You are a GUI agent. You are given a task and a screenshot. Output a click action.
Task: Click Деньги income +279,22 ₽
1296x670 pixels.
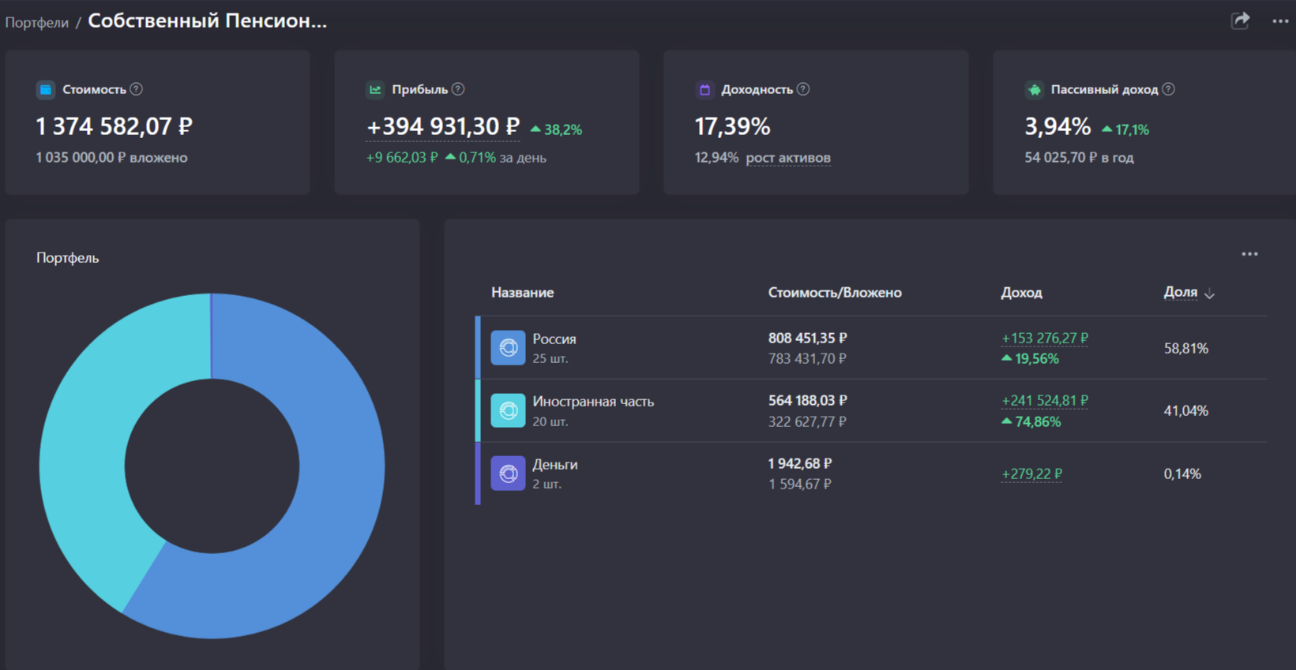click(1031, 474)
